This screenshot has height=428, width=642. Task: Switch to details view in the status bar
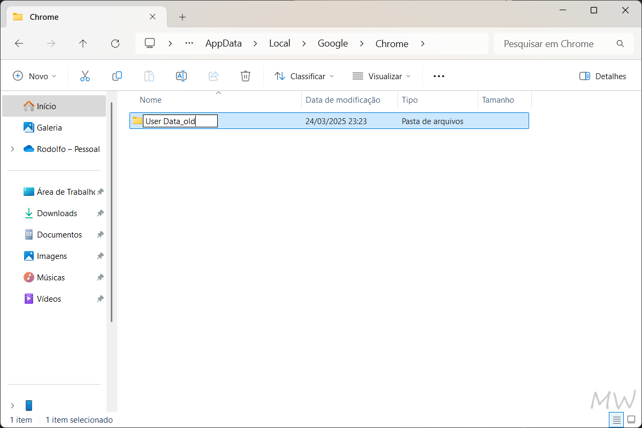pyautogui.click(x=616, y=420)
